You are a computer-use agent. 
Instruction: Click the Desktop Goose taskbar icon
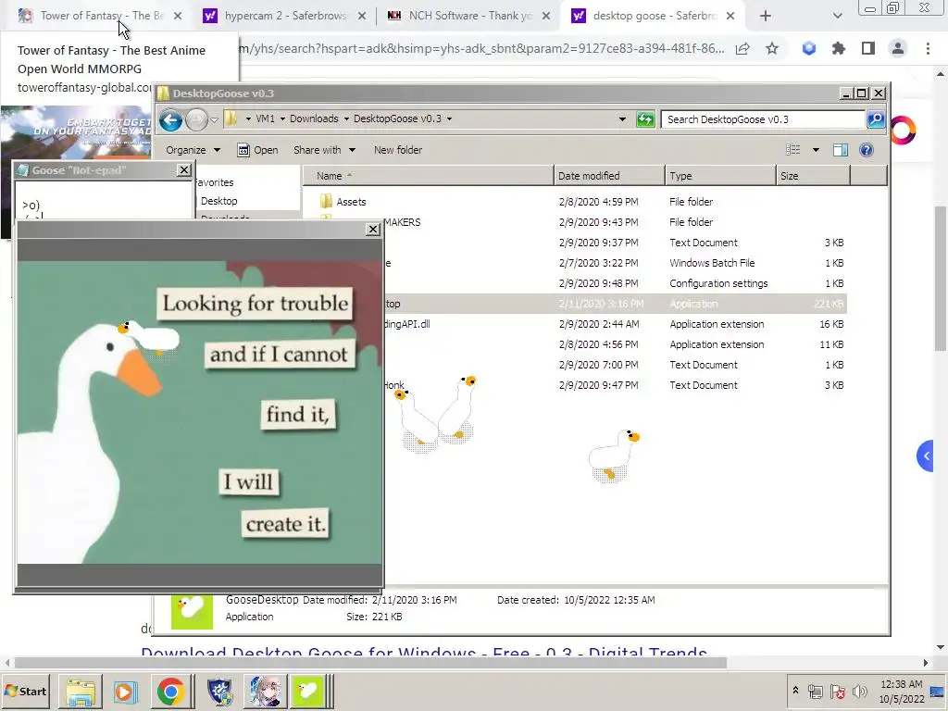[x=308, y=691]
